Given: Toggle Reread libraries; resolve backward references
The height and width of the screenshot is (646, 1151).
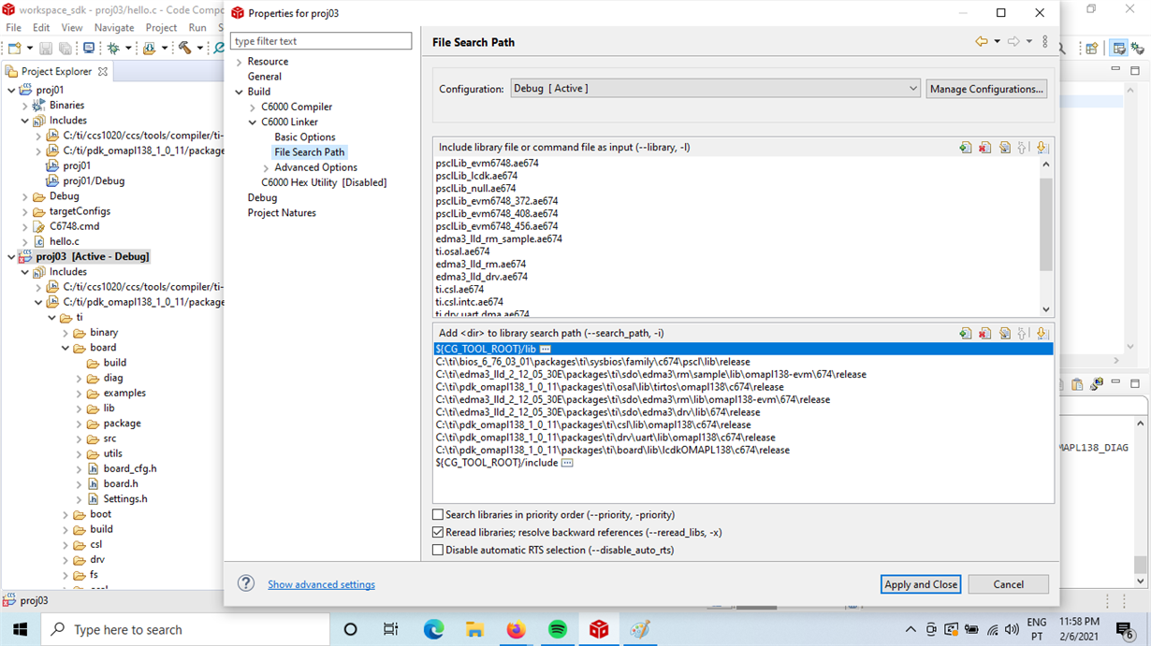Looking at the screenshot, I should tap(438, 533).
